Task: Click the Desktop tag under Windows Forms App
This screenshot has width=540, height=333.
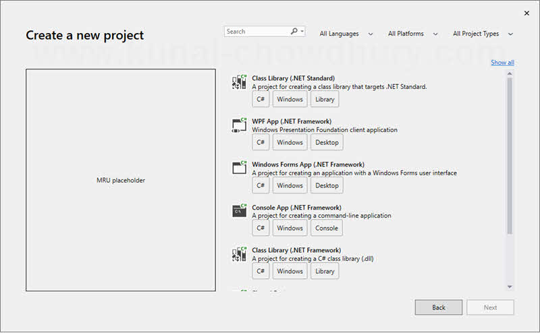Action: pyautogui.click(x=327, y=185)
